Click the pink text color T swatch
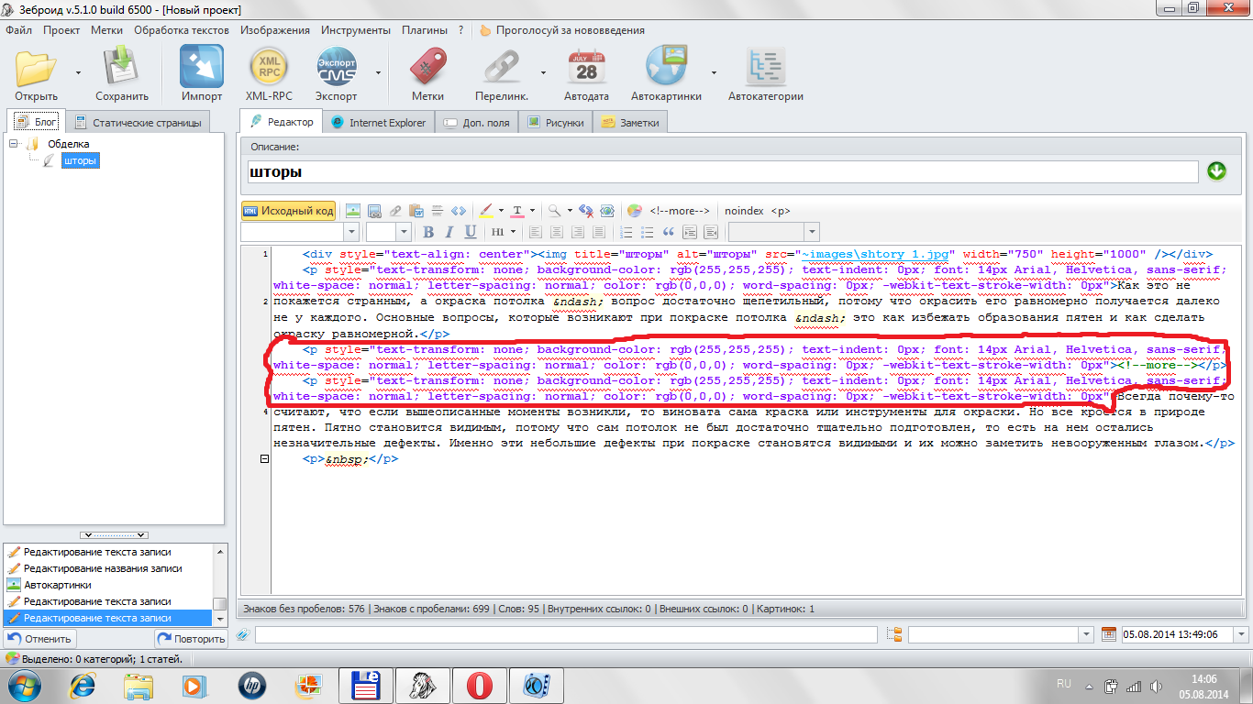The image size is (1253, 704). (x=518, y=211)
